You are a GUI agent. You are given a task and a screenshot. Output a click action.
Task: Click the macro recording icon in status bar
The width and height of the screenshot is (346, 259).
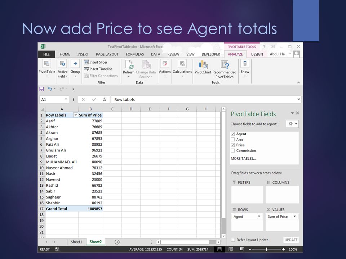(x=57, y=249)
